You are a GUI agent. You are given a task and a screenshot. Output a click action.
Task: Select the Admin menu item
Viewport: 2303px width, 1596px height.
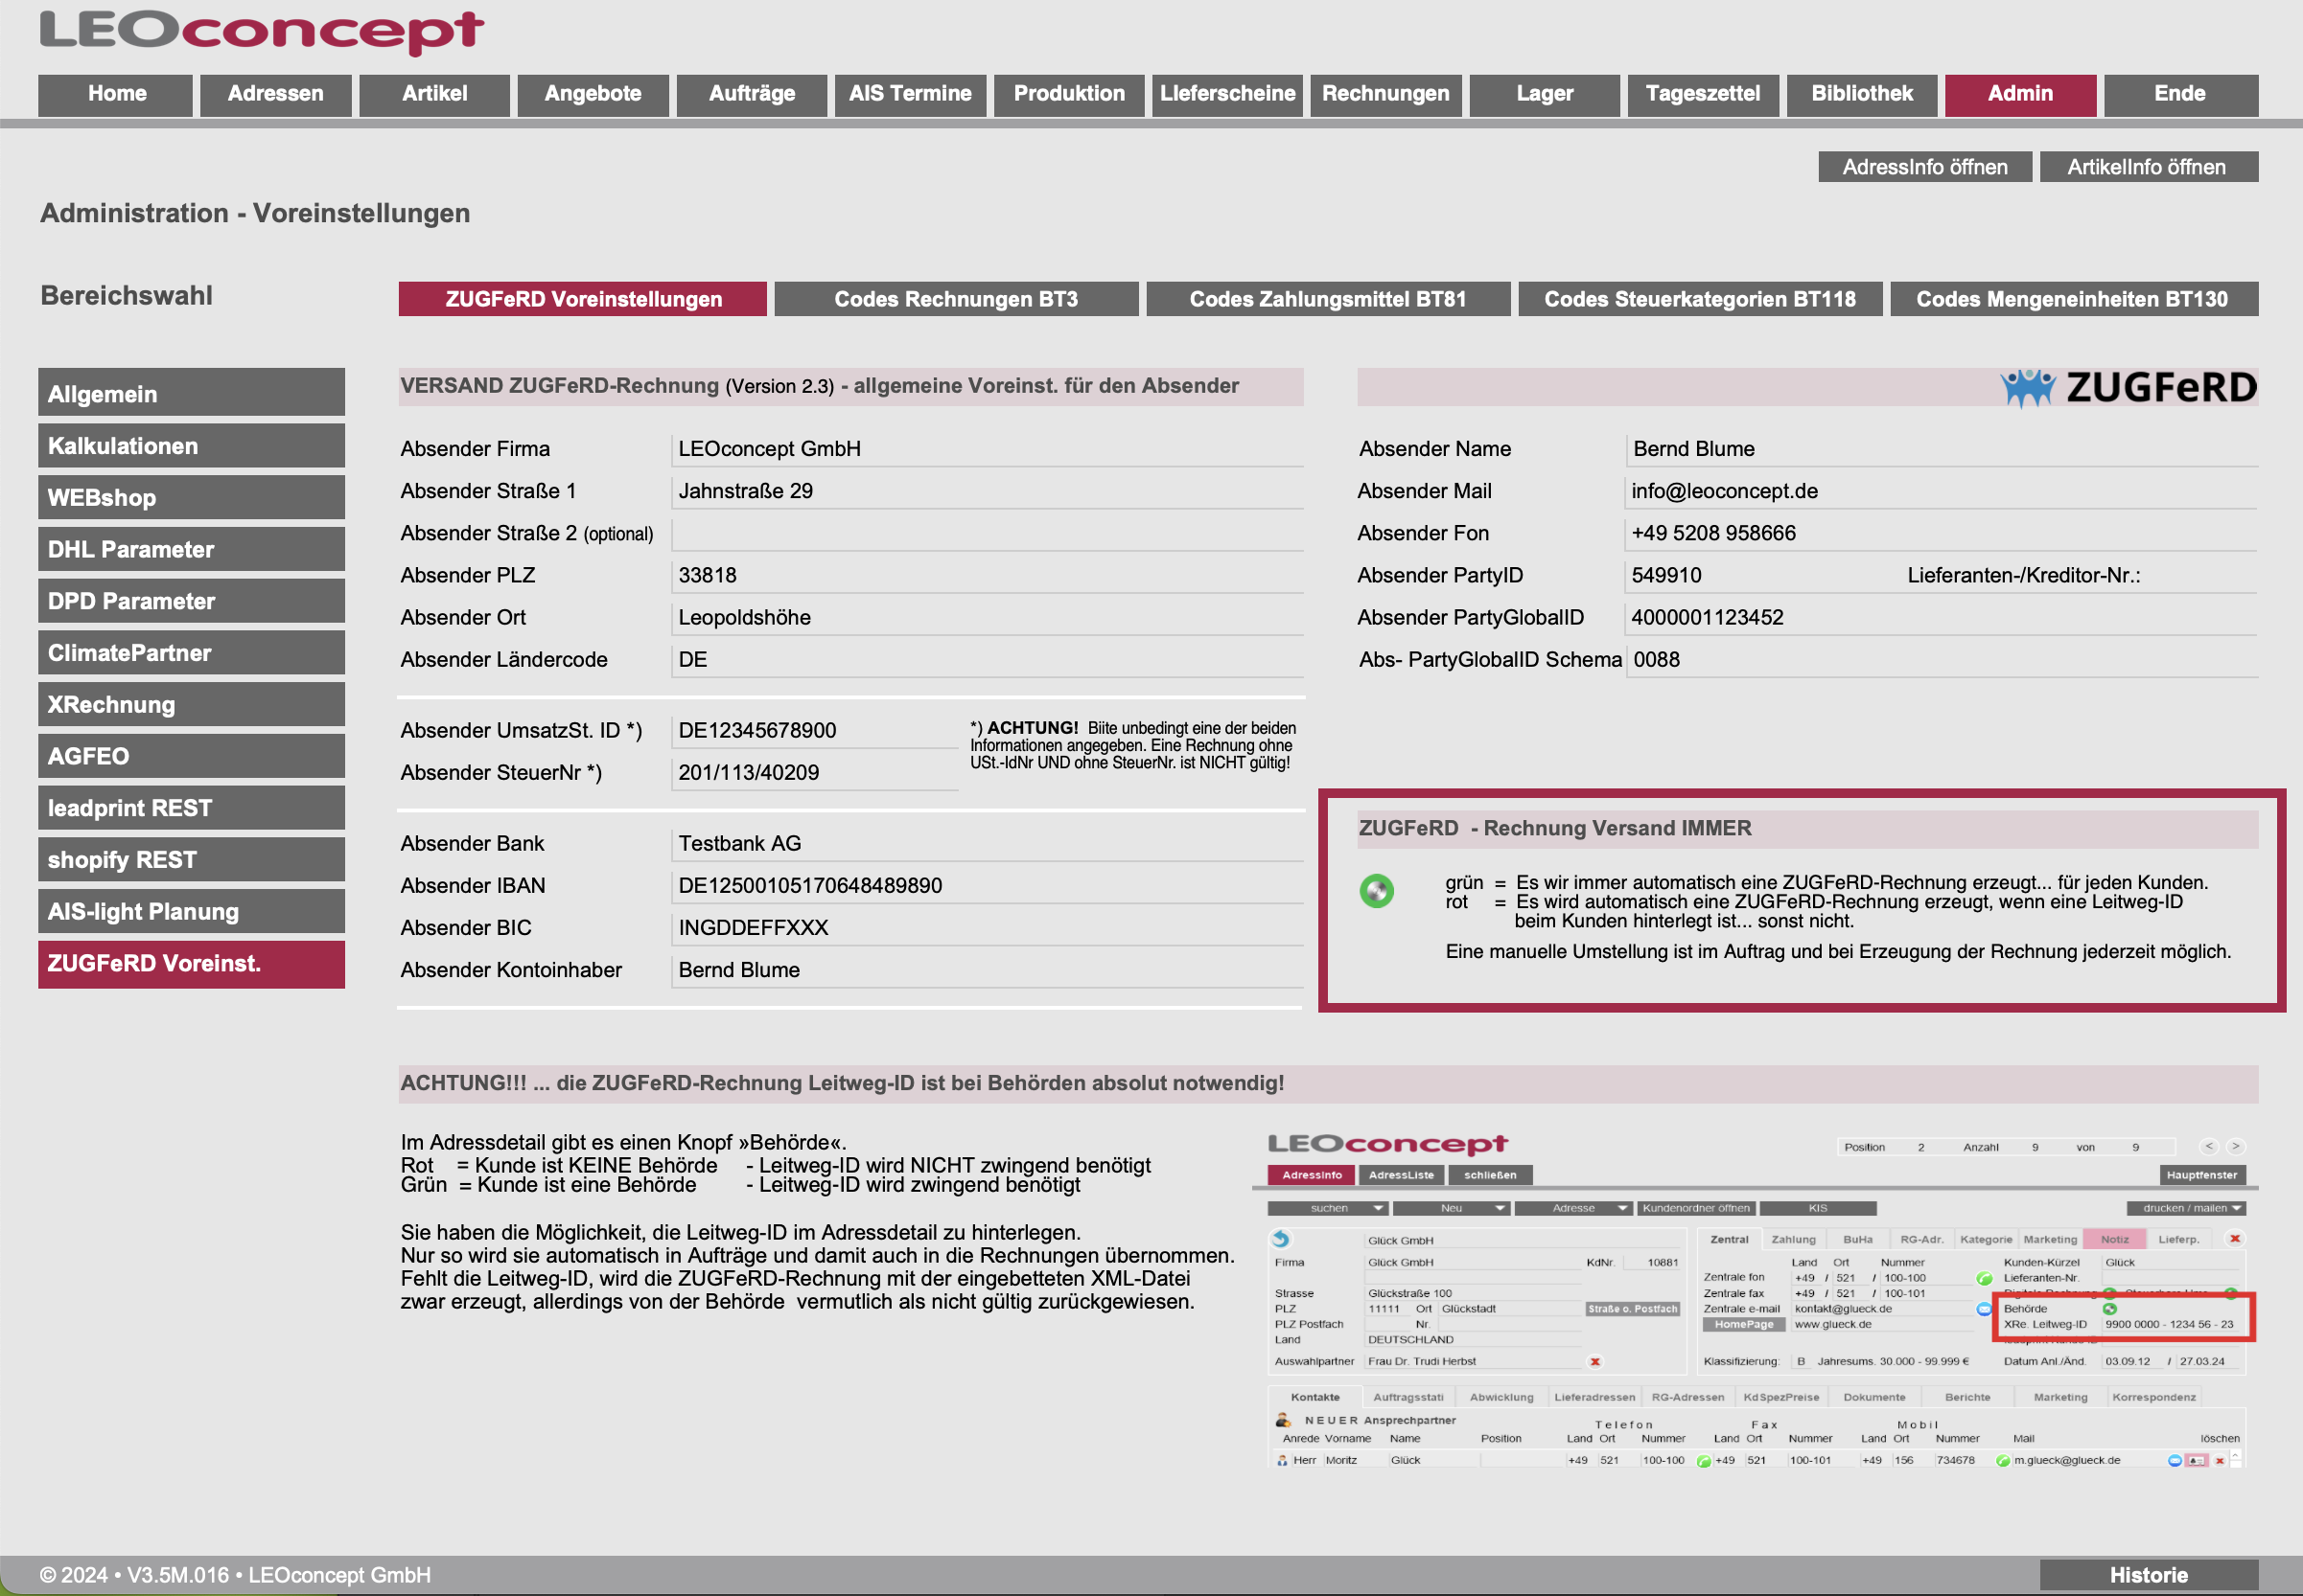tap(2021, 94)
